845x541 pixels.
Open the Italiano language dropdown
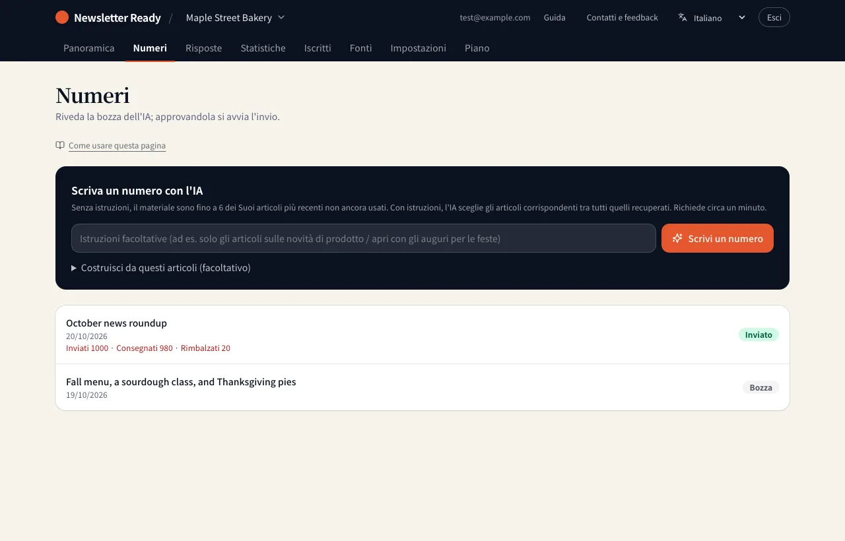pos(714,17)
